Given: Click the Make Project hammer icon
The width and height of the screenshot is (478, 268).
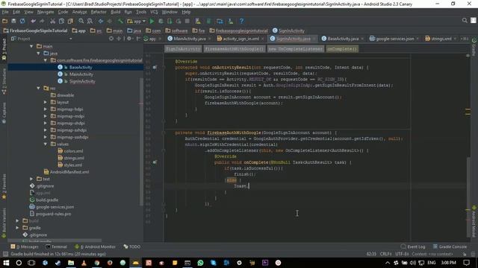Looking at the screenshot, I should (120, 21).
